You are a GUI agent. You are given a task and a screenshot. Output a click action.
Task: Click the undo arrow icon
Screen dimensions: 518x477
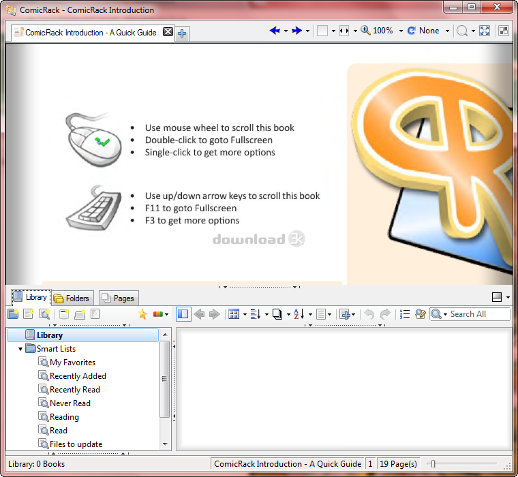[x=369, y=314]
